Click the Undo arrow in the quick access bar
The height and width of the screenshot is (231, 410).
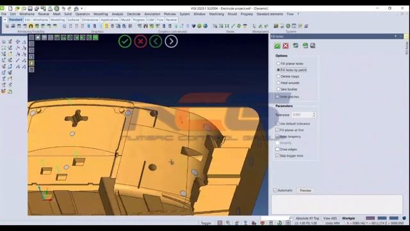click(63, 8)
